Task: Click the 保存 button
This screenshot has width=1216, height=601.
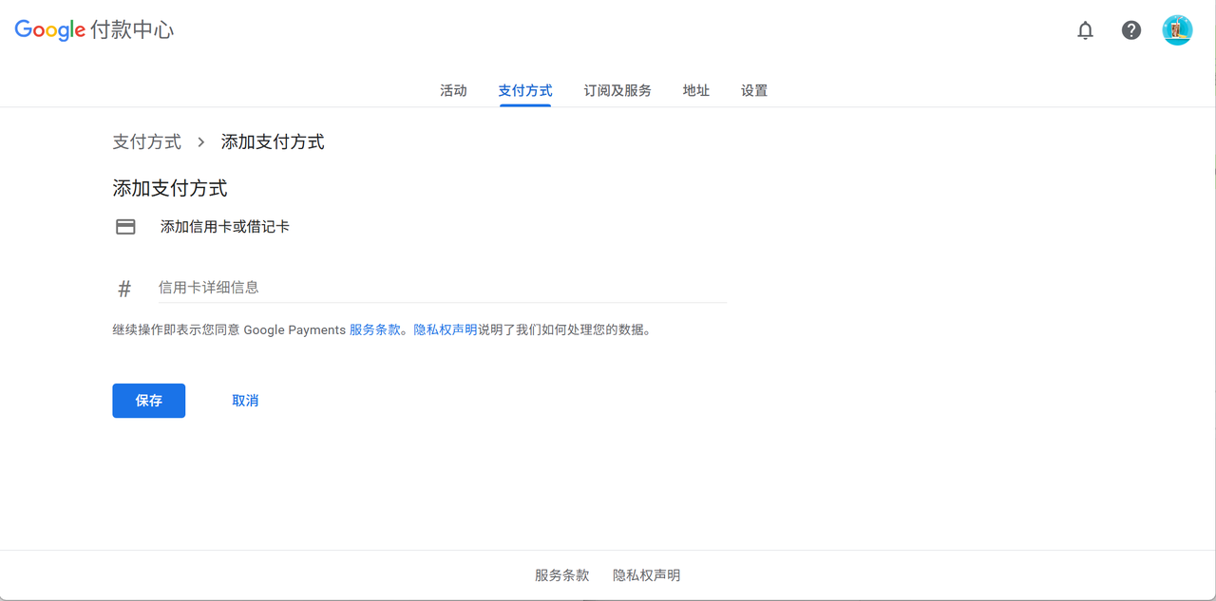Action: (148, 400)
